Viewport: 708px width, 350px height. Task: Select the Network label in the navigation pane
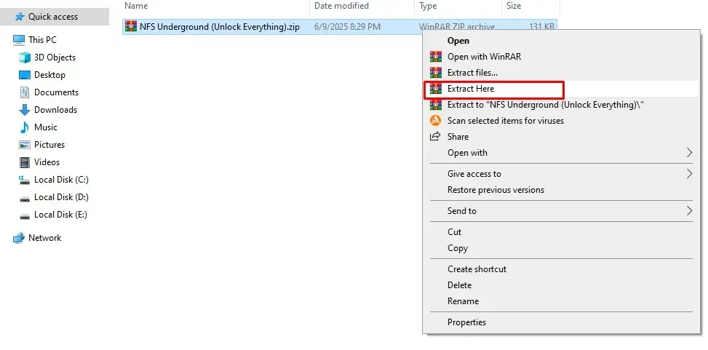(44, 238)
